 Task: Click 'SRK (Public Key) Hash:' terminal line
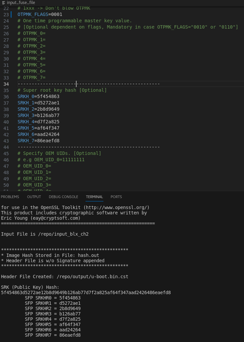pyautogui.click(x=30, y=287)
